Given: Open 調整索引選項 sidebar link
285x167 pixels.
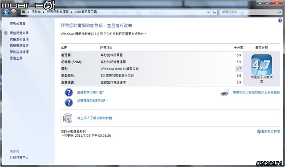Looking at the screenshot, I should click(19, 39).
